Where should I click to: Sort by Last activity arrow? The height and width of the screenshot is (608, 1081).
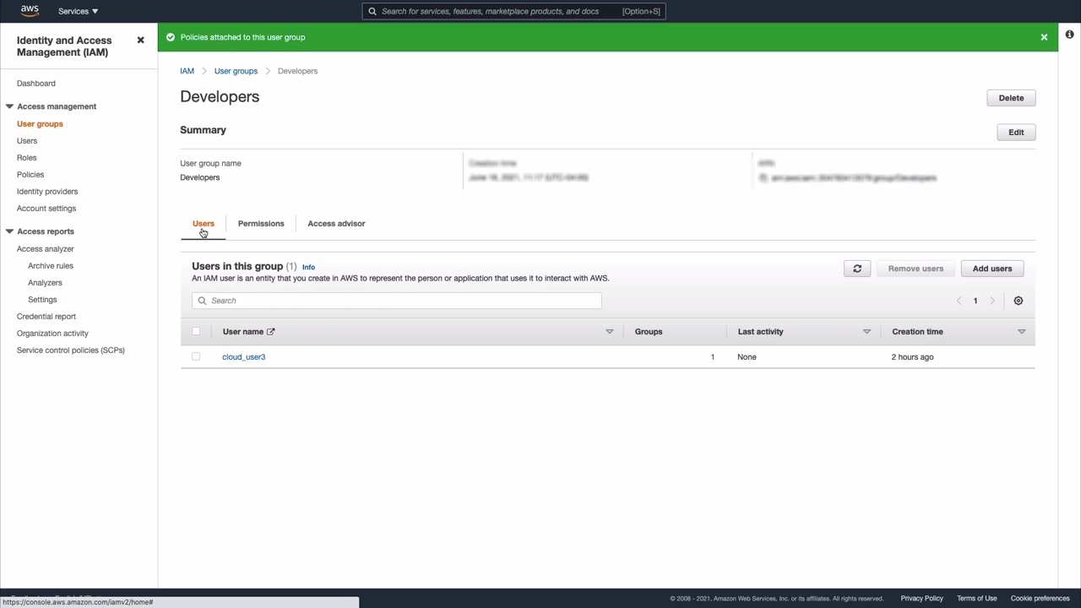[x=866, y=332]
